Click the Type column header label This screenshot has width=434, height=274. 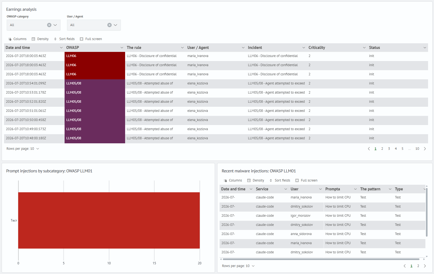(x=399, y=189)
